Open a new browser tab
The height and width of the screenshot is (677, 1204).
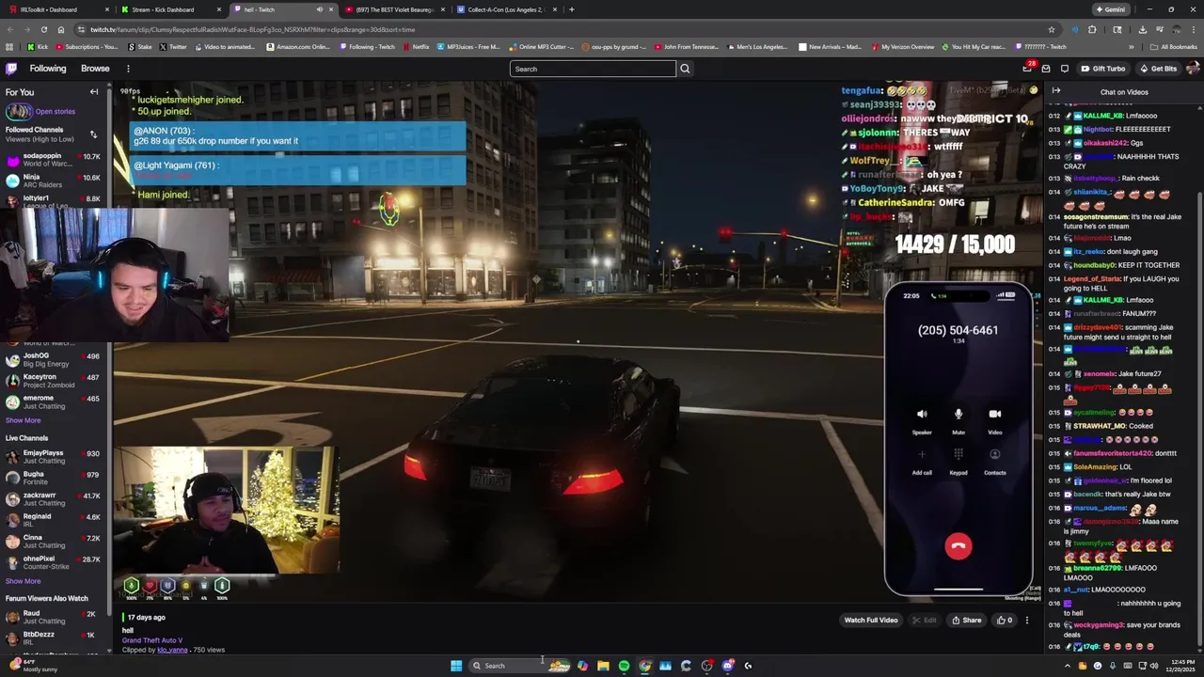pos(571,9)
